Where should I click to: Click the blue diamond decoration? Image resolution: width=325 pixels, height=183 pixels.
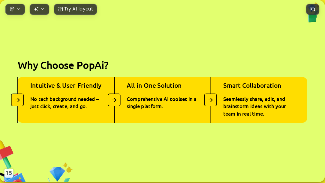pyautogui.click(x=57, y=174)
